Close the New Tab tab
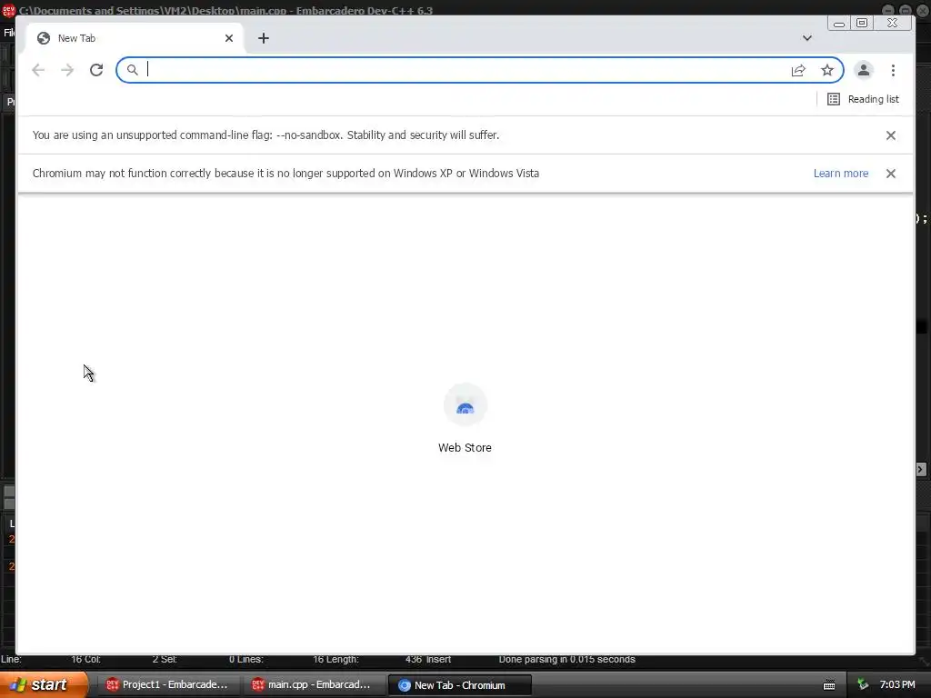931x698 pixels. coord(229,38)
